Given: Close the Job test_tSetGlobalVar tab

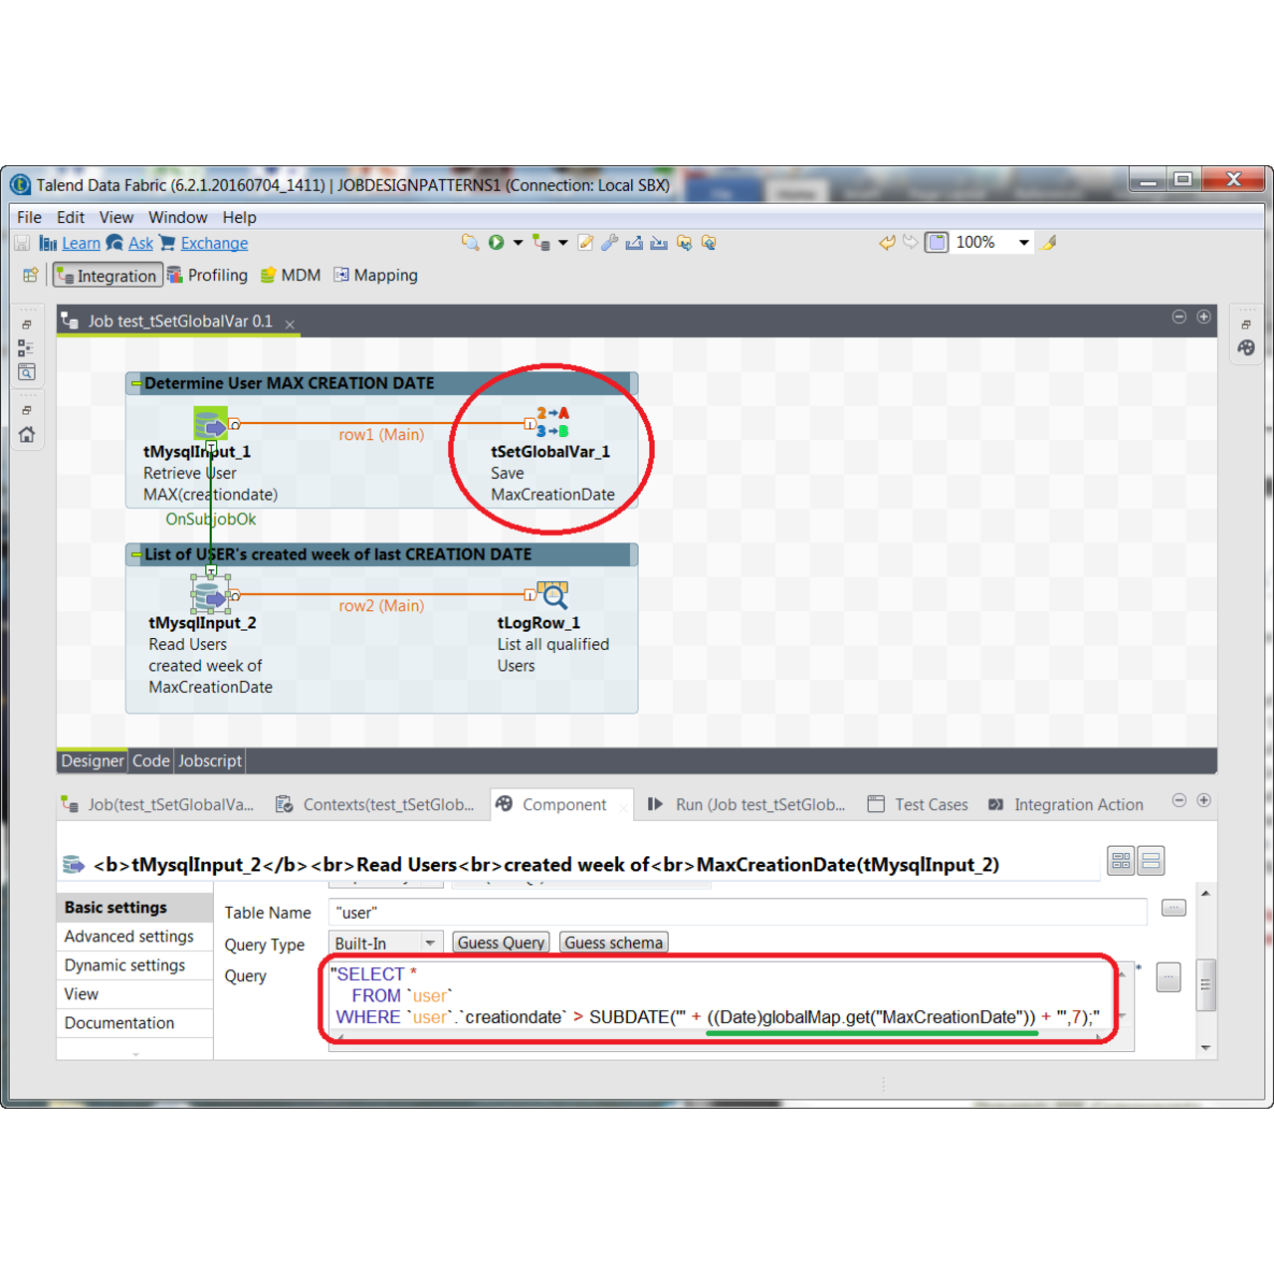Looking at the screenshot, I should [290, 323].
